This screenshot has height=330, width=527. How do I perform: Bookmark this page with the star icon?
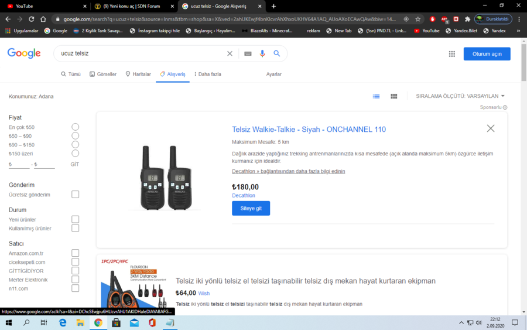click(418, 19)
